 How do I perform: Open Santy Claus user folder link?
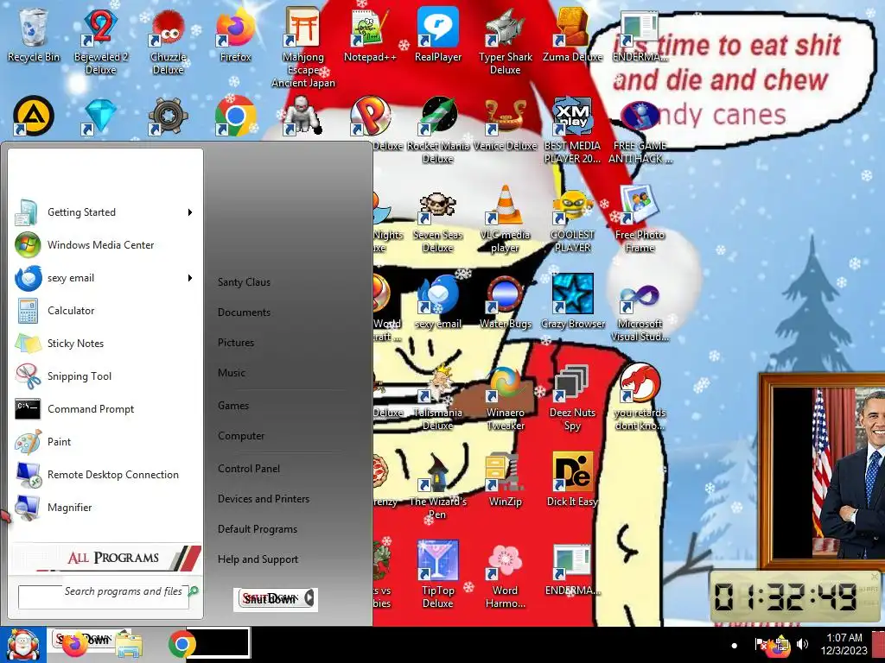point(244,282)
